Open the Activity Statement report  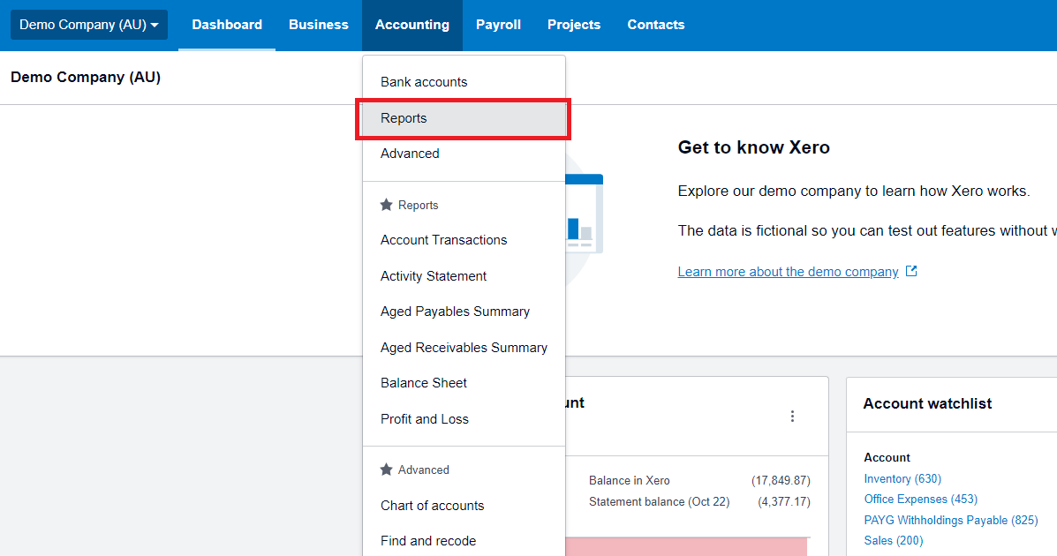464,276
